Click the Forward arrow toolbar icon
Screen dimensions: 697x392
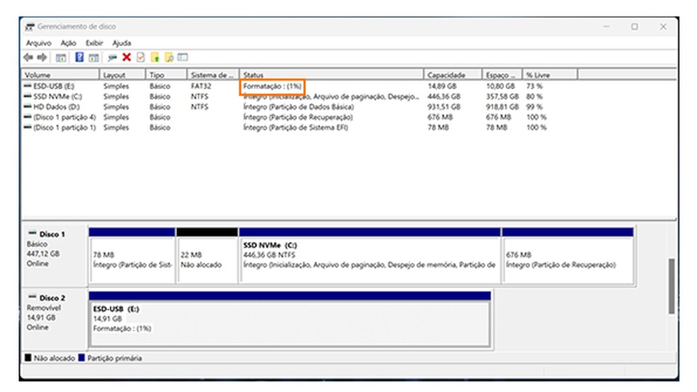coord(42,57)
